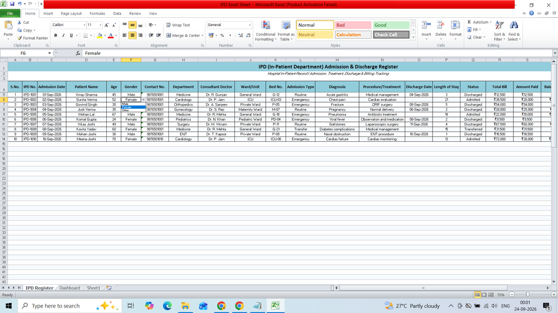Toggle Center horizontal text alignment
The height and width of the screenshot is (313, 558).
[x=132, y=35]
